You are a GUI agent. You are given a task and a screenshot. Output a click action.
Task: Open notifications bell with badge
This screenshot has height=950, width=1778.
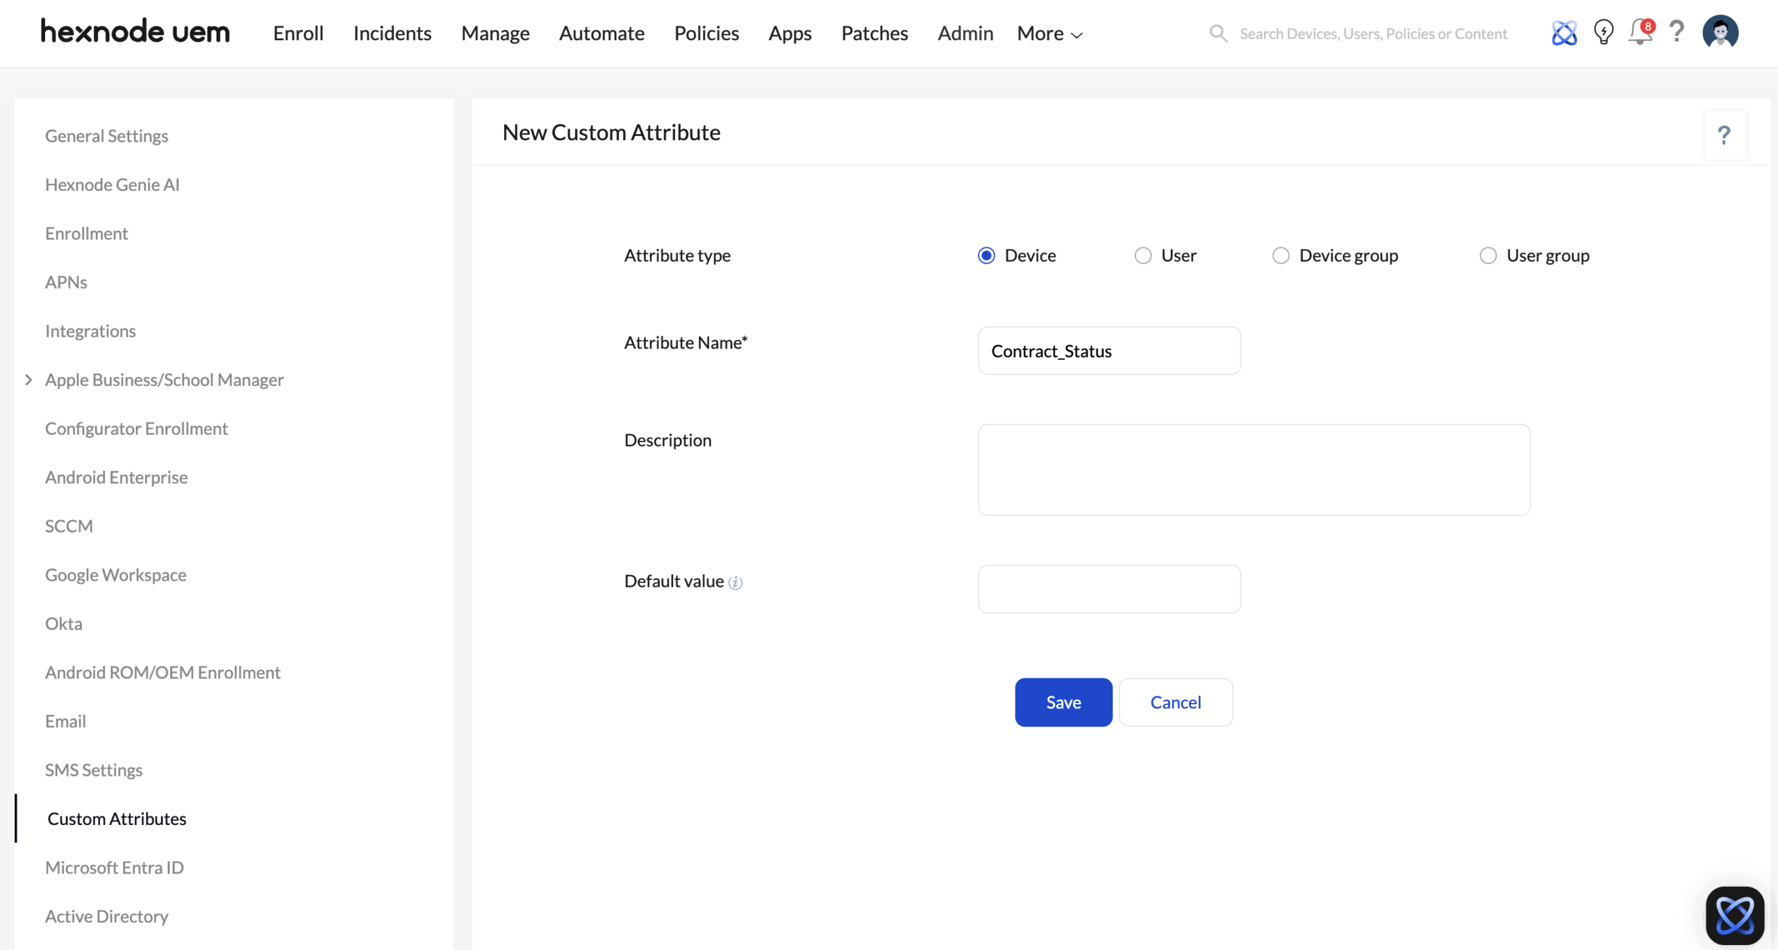pyautogui.click(x=1640, y=32)
